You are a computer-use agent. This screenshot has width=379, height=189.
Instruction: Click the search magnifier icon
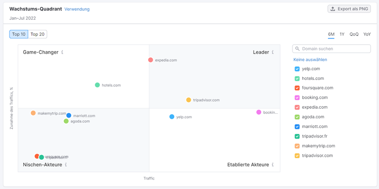(x=297, y=49)
